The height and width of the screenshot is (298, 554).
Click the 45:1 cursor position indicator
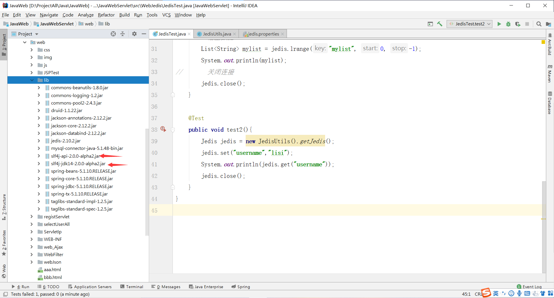click(466, 294)
